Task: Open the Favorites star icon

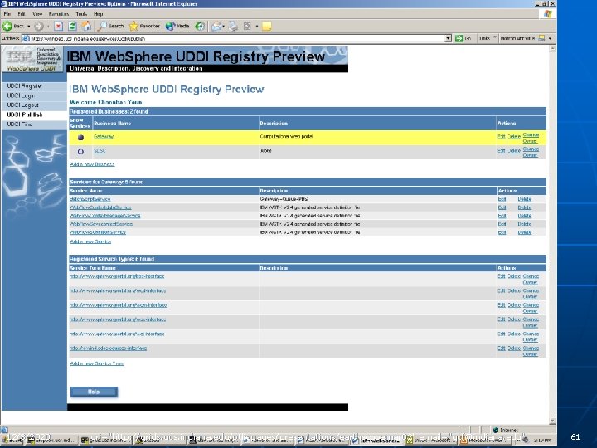Action: coord(133,26)
